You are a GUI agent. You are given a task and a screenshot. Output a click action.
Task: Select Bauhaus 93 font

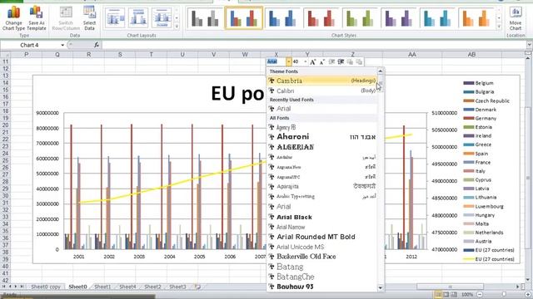[322, 287]
